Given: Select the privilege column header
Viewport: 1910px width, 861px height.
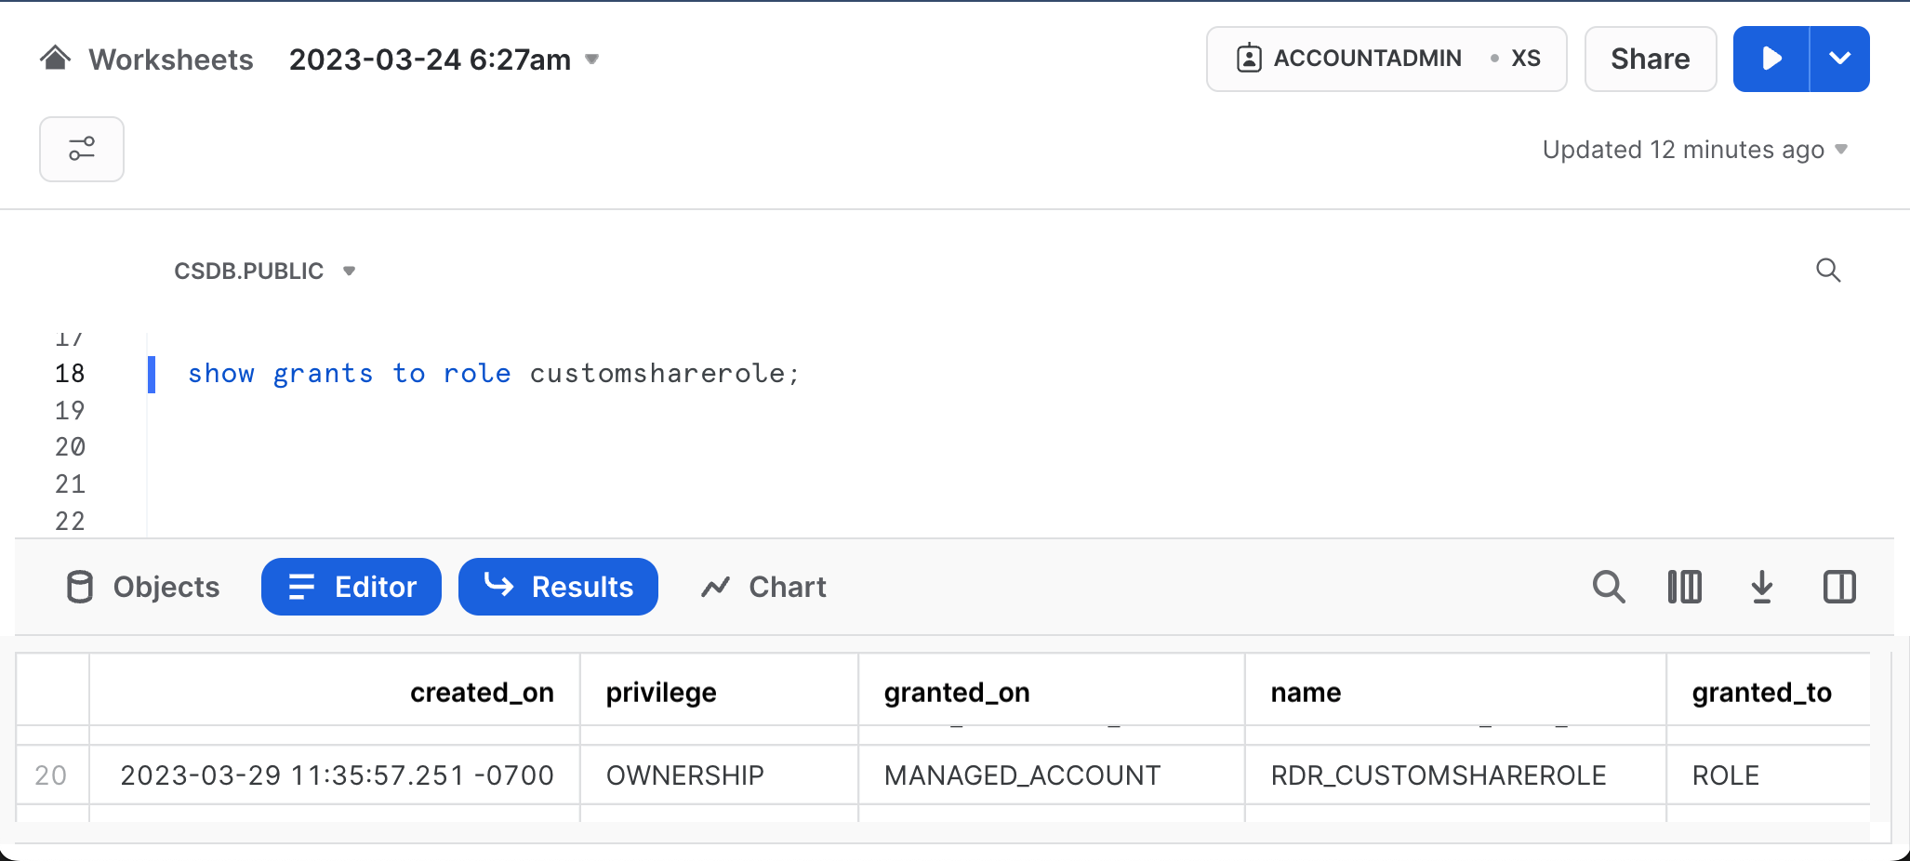Looking at the screenshot, I should coord(661,692).
